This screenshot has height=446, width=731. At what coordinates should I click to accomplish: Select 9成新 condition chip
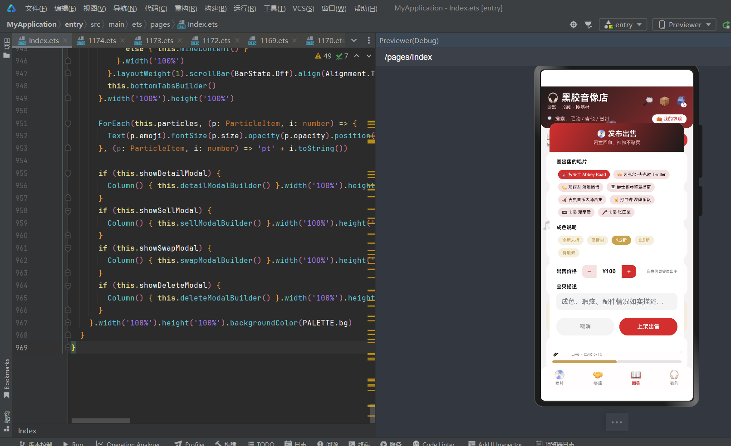click(621, 240)
